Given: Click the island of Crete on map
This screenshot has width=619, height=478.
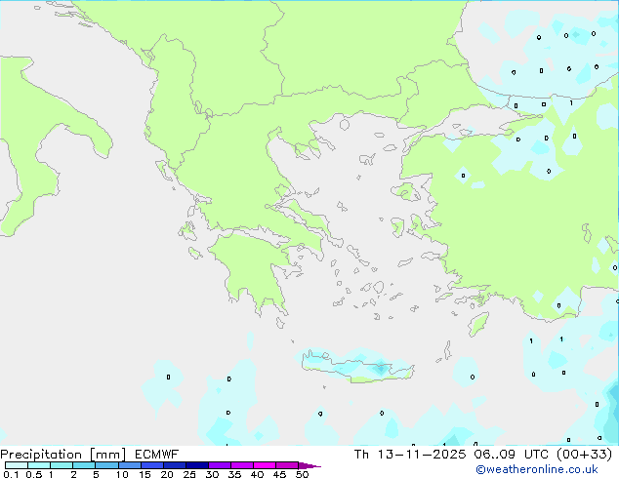Looking at the screenshot, I should pyautogui.click(x=357, y=368).
